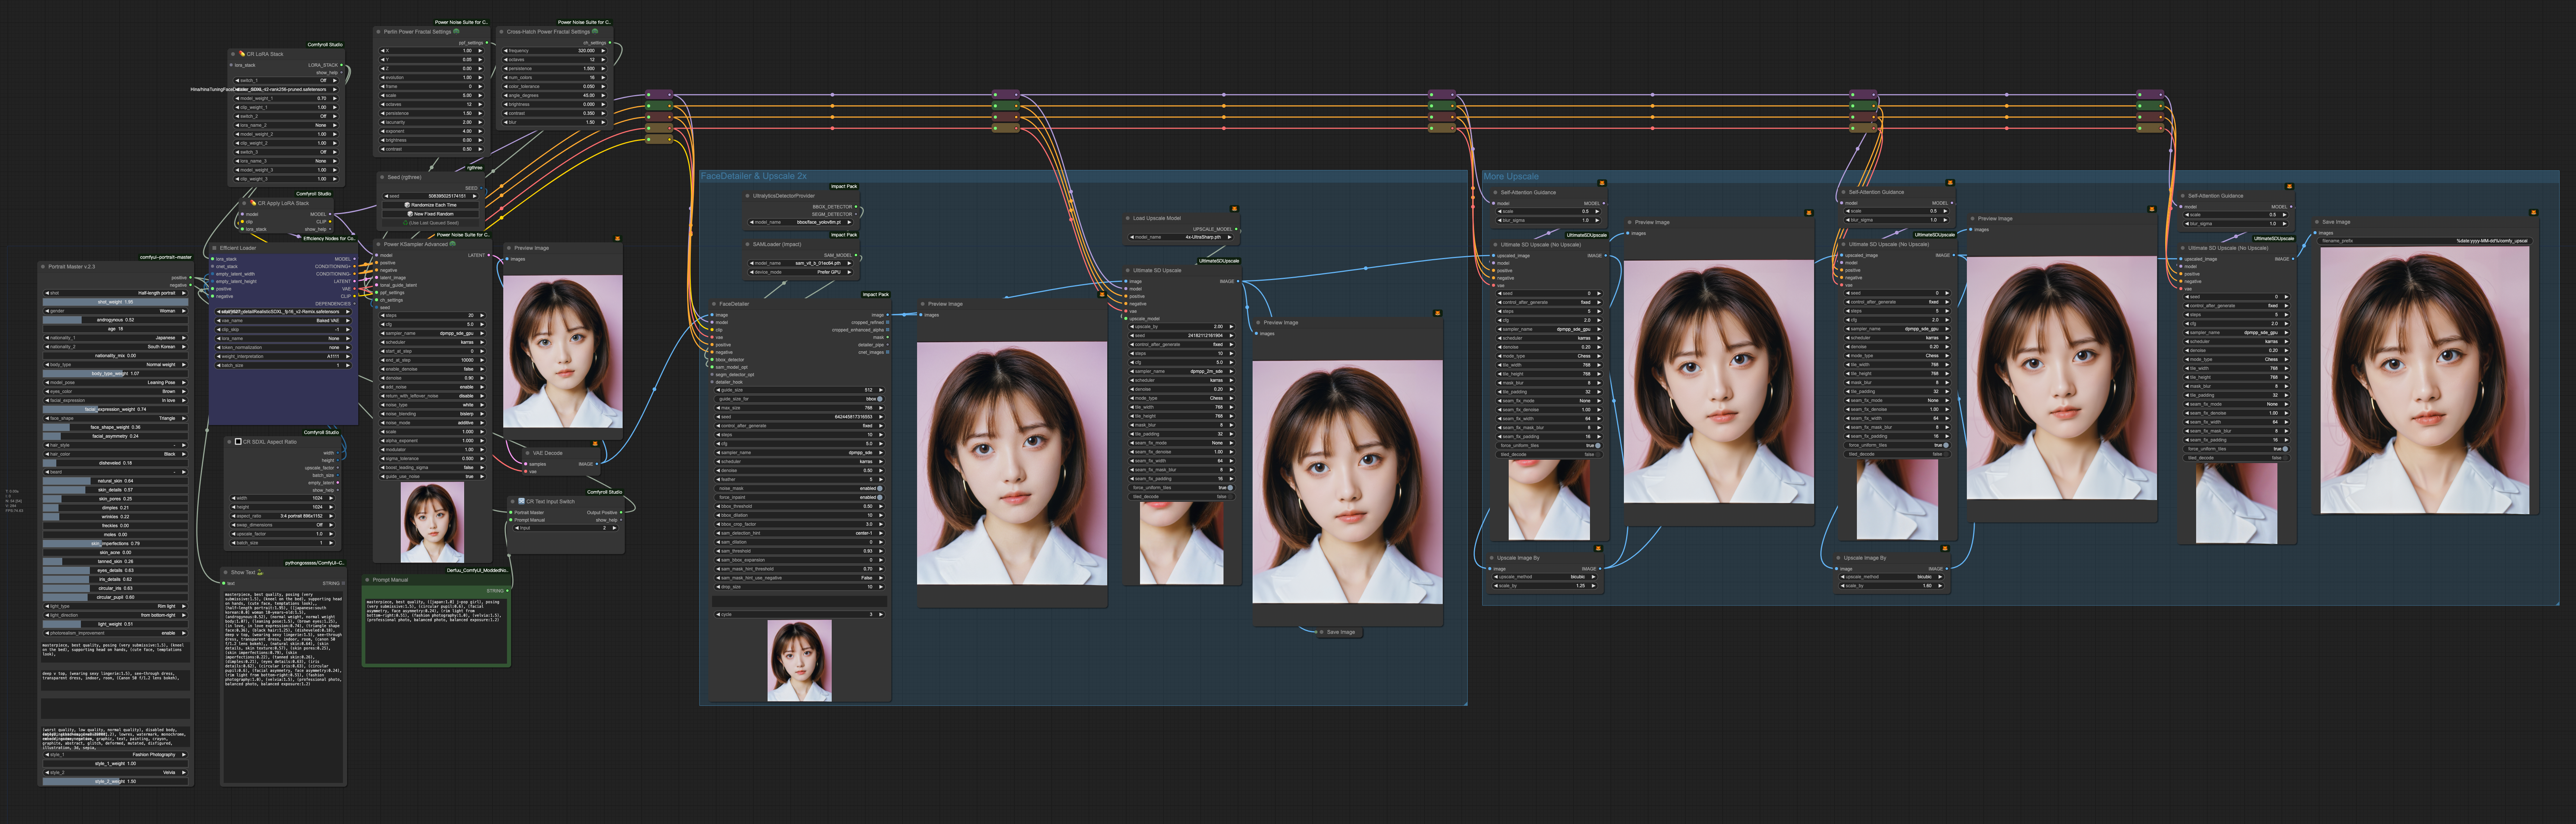
Task: Open the shot Half-length portrait dropdown
Action: pos(115,293)
